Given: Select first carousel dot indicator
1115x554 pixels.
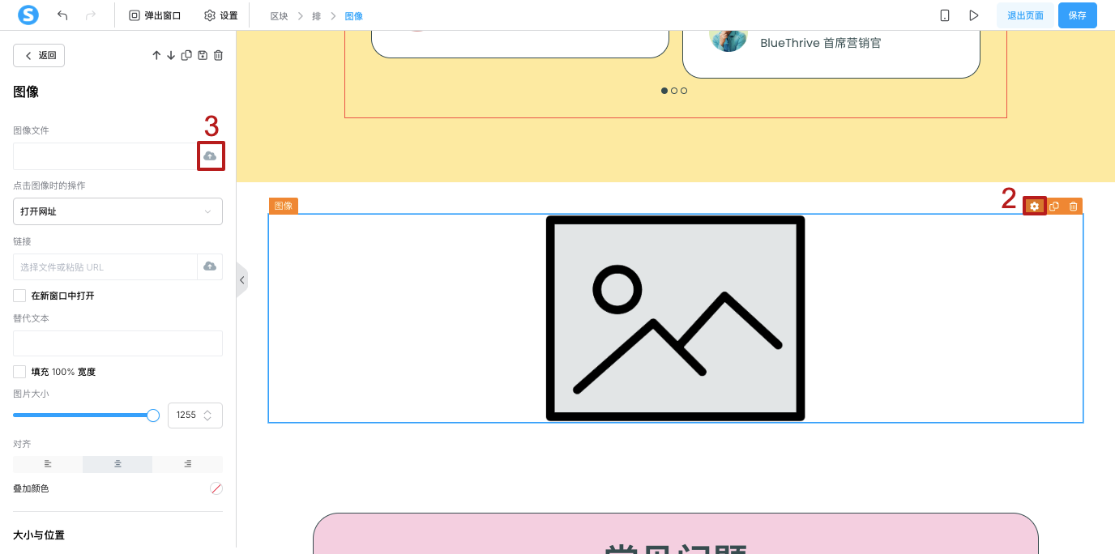Looking at the screenshot, I should coord(664,91).
